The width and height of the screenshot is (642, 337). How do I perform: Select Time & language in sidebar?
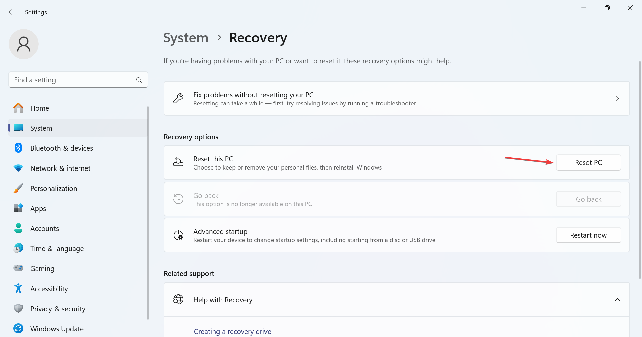[57, 249]
